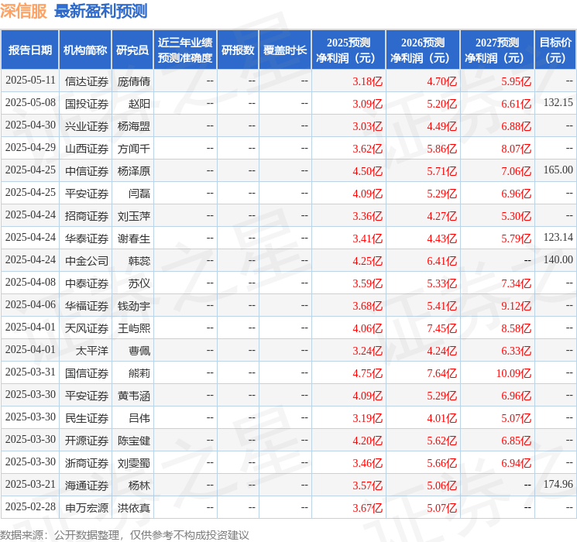Click analyst name 谢春生
Image resolution: width=577 pixels, height=542 pixels.
(x=134, y=238)
